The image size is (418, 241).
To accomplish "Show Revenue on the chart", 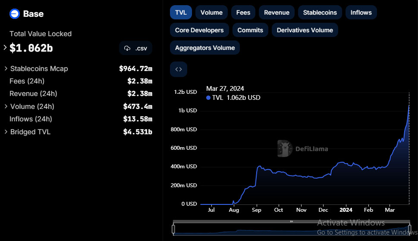I will click(x=277, y=12).
